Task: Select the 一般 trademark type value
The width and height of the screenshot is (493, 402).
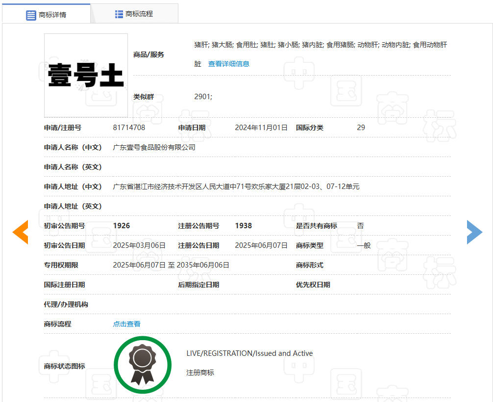Action: click(364, 245)
